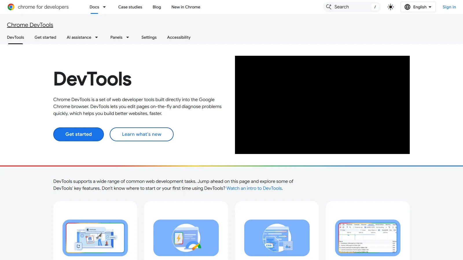Switch to the Settings tab

(149, 37)
